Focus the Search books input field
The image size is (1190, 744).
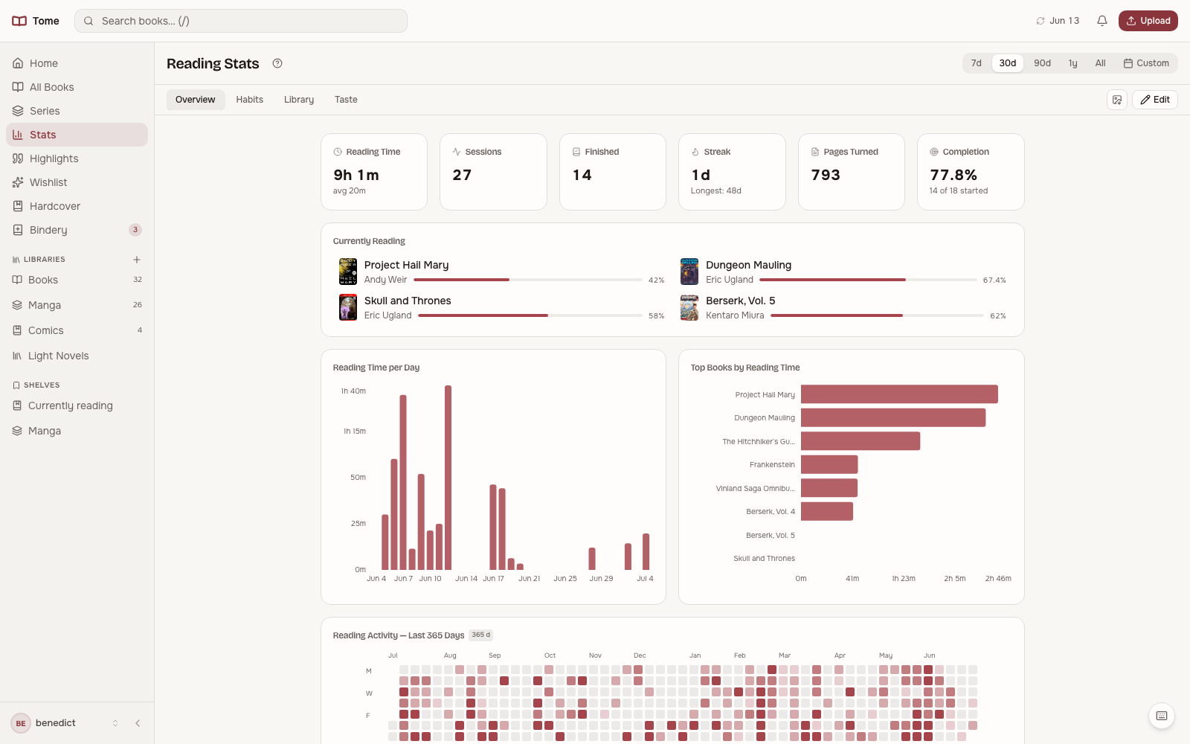click(x=241, y=21)
